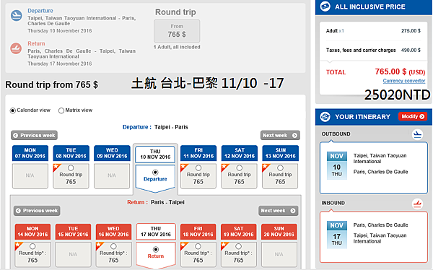This screenshot has width=433, height=270.
Task: Click the Inbound NOV 17 THU date tile
Action: click(x=336, y=235)
